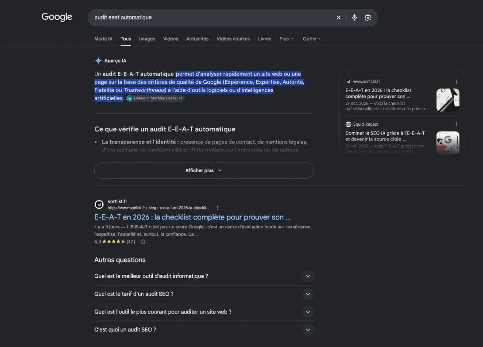Click the 4,3 star rating (47) text

click(x=115, y=242)
